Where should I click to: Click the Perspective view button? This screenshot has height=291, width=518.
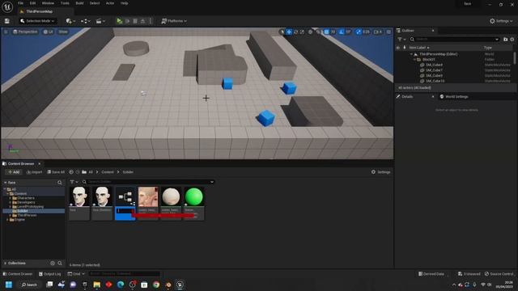pos(25,32)
